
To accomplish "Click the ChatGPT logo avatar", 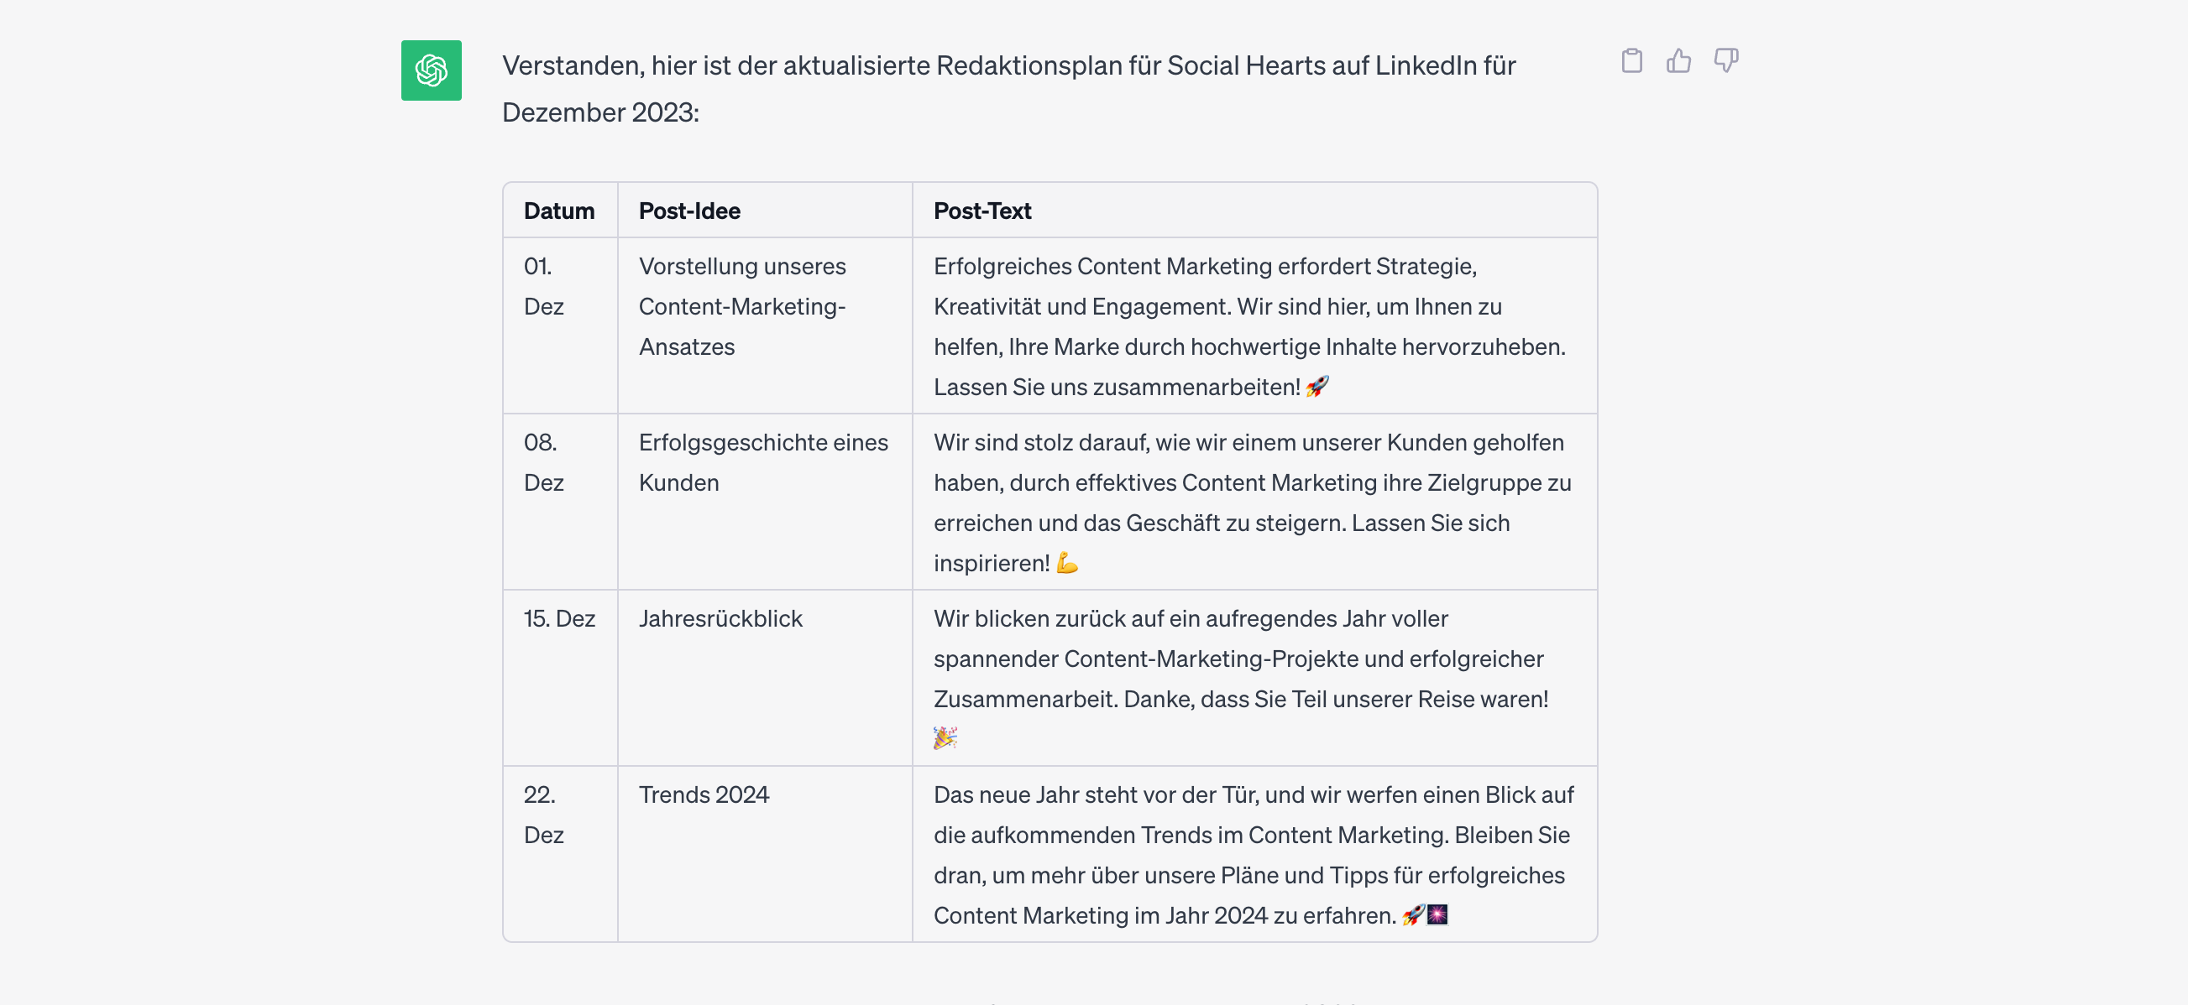I will (431, 70).
